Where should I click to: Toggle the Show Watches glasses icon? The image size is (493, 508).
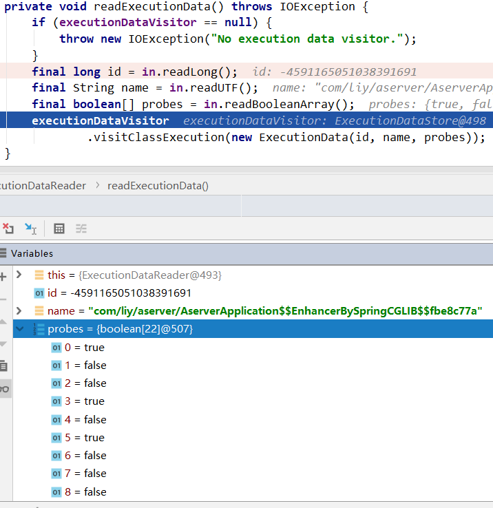coord(4,389)
